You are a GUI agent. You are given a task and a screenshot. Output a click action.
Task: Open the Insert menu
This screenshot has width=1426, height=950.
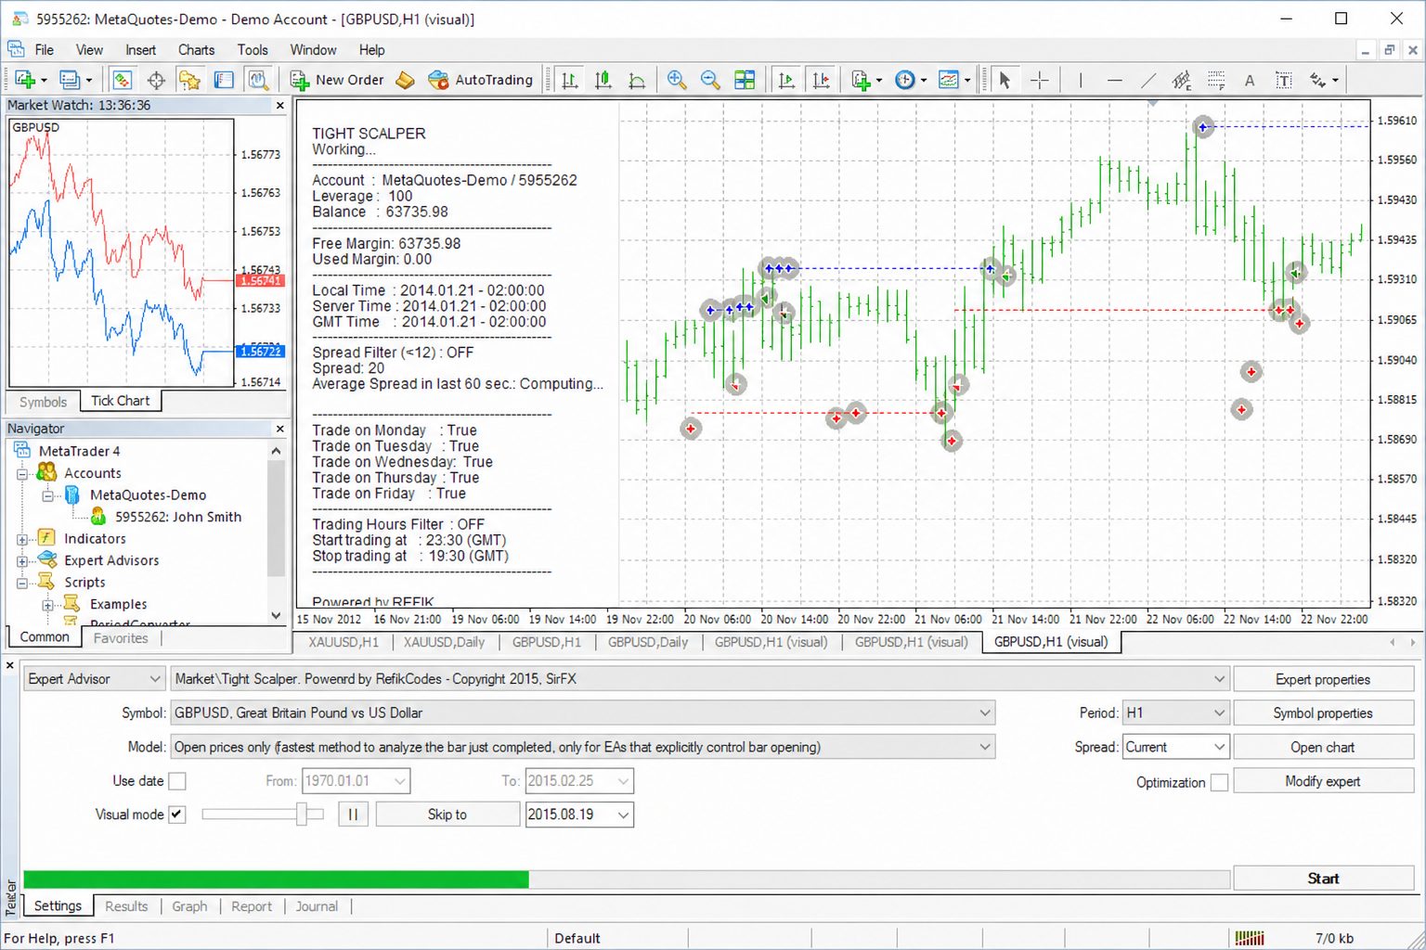(141, 50)
